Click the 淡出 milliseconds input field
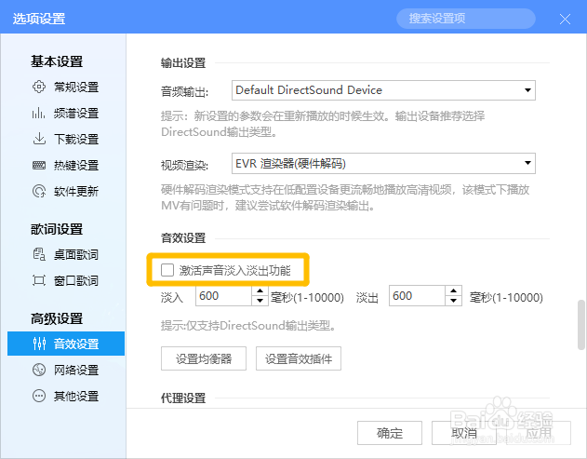Viewport: 587px width, 459px height. click(417, 296)
